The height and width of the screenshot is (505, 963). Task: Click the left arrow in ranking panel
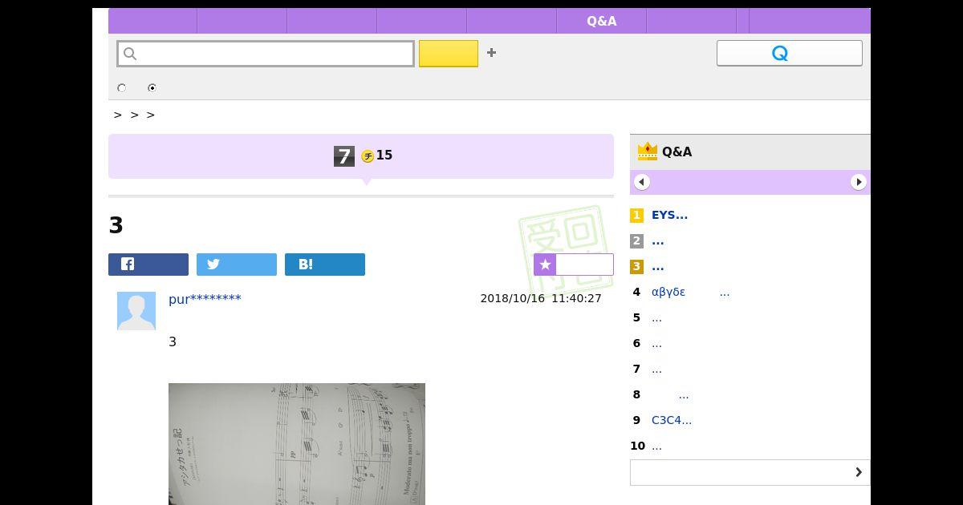point(642,182)
